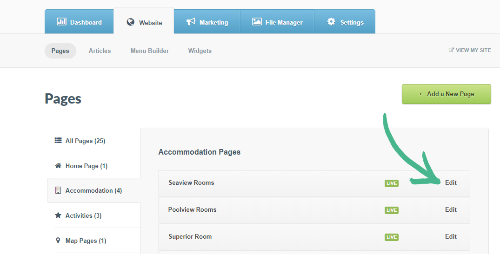Viewport: 500px width, 254px height.
Task: Click the Dashboard chart icon
Action: coord(61,22)
